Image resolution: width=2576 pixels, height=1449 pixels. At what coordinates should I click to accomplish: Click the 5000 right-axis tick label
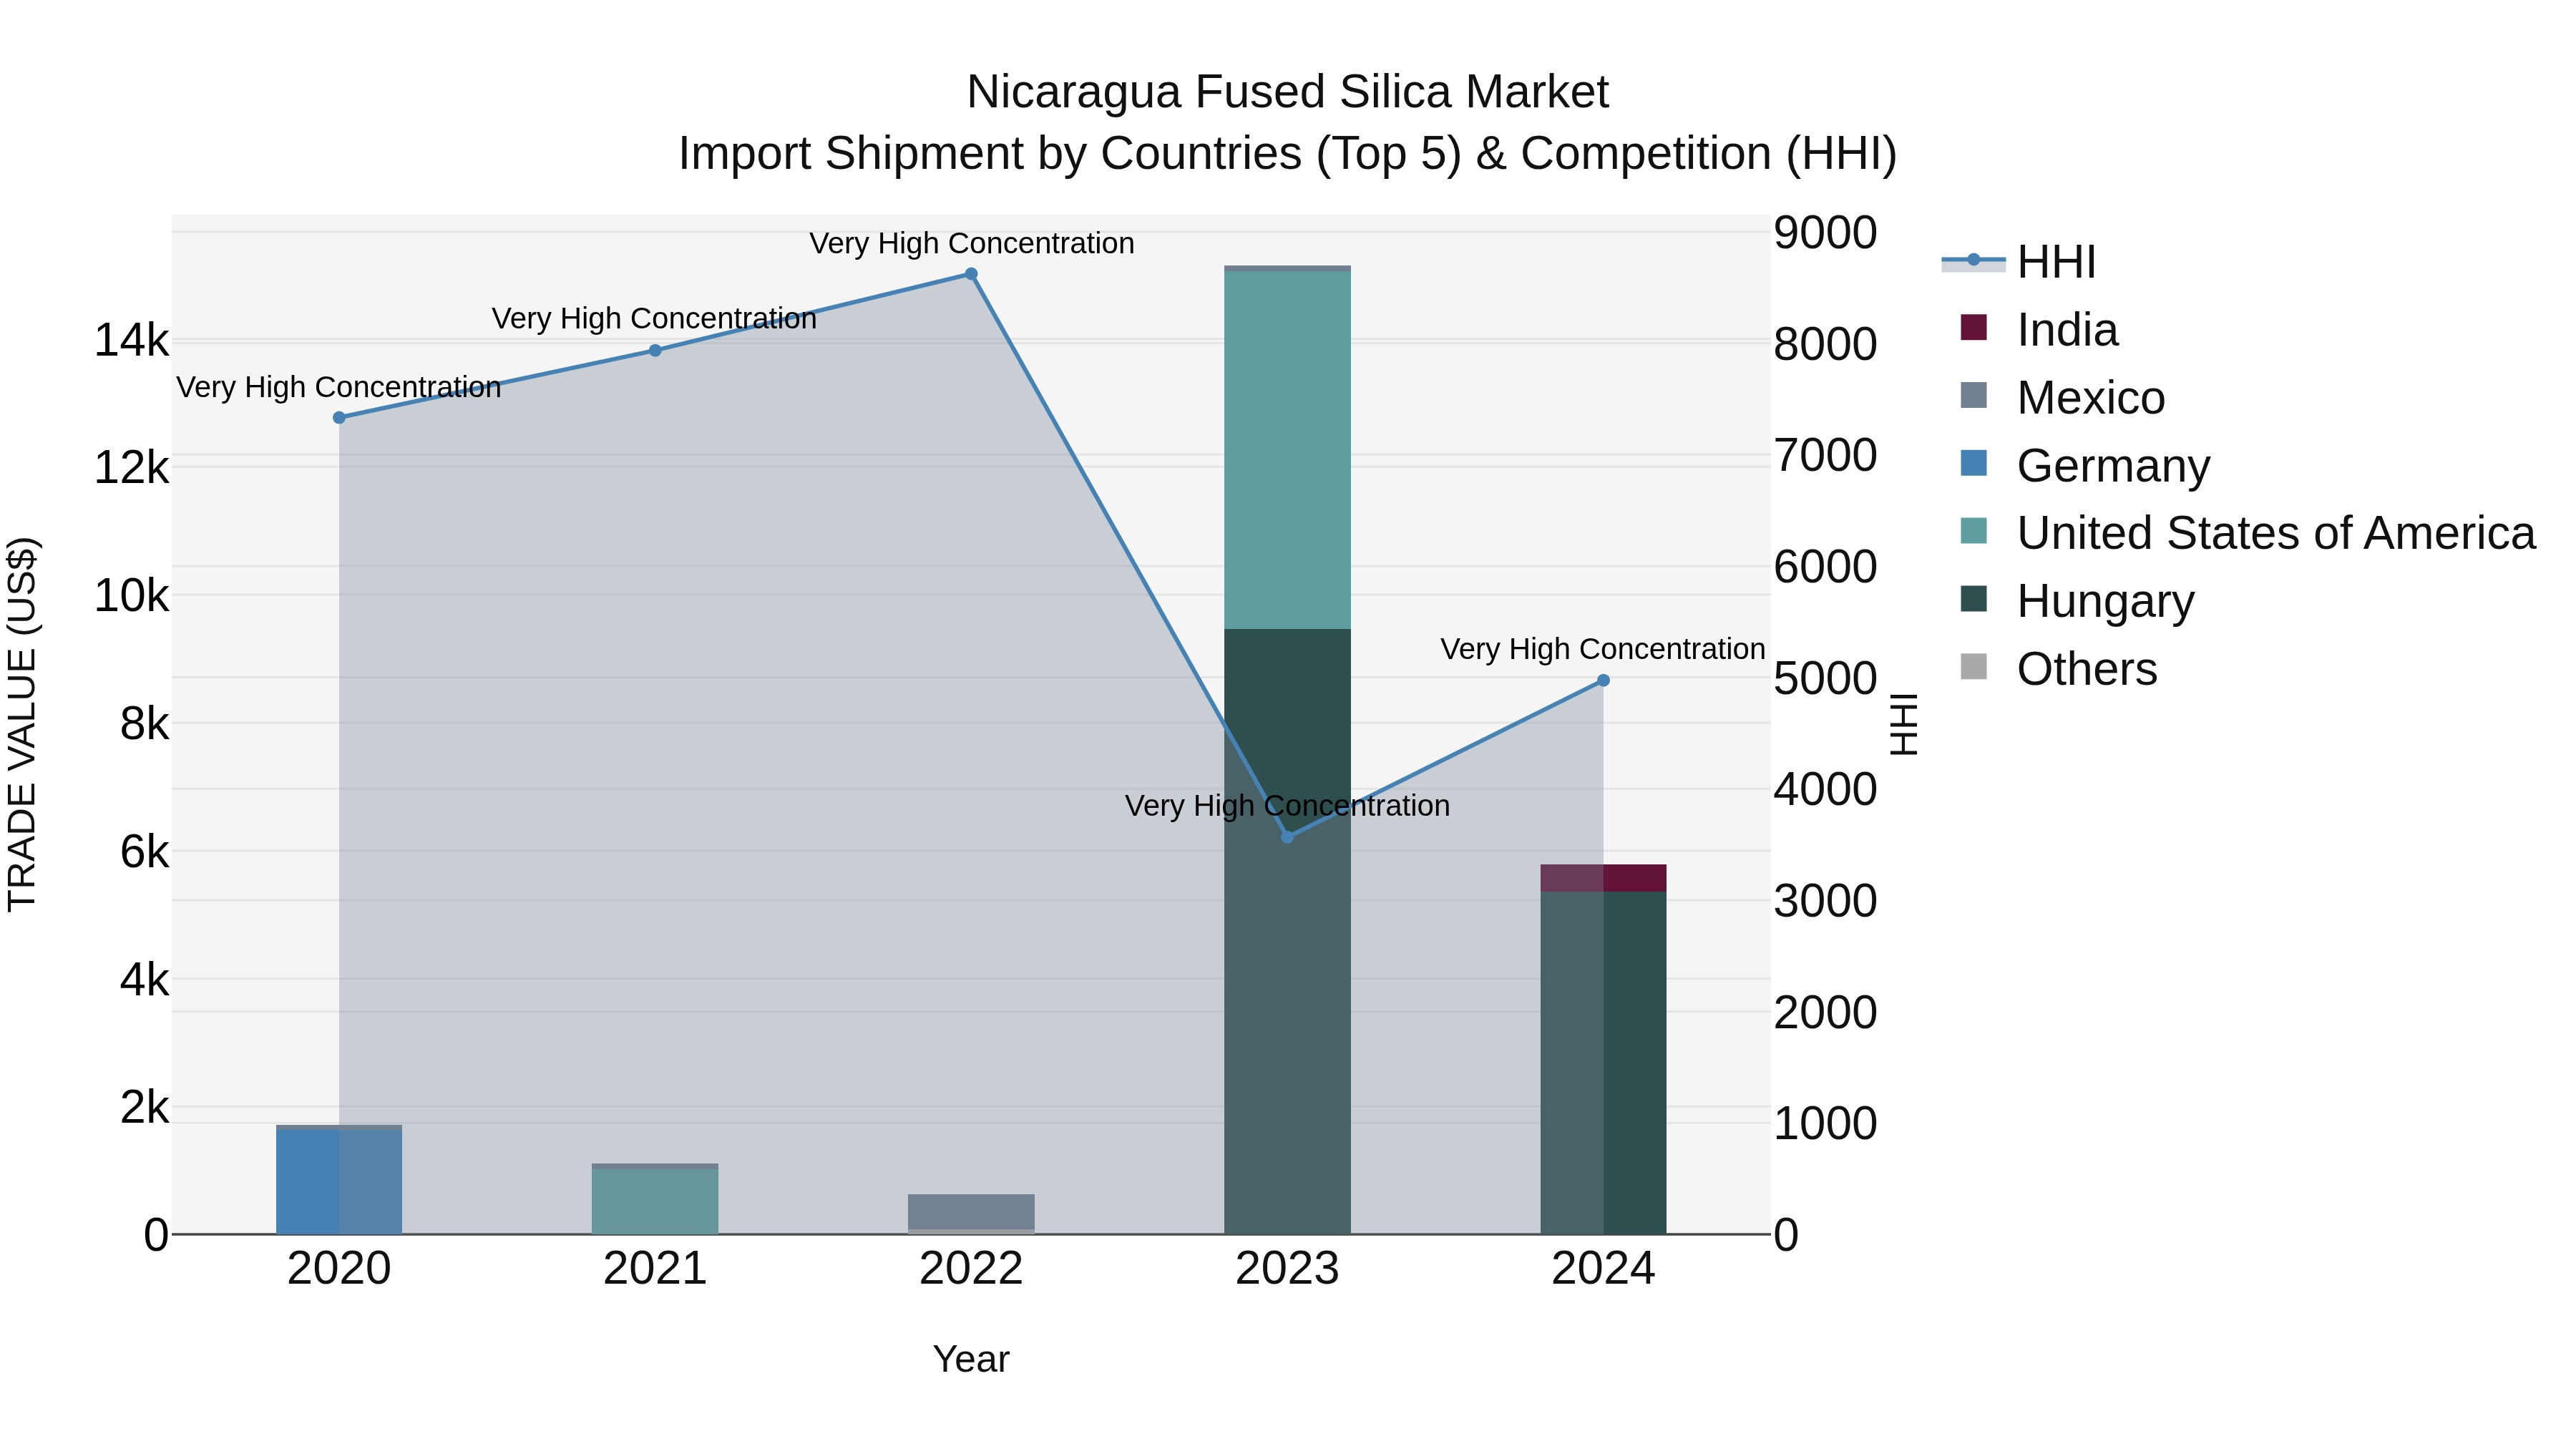click(x=1826, y=679)
